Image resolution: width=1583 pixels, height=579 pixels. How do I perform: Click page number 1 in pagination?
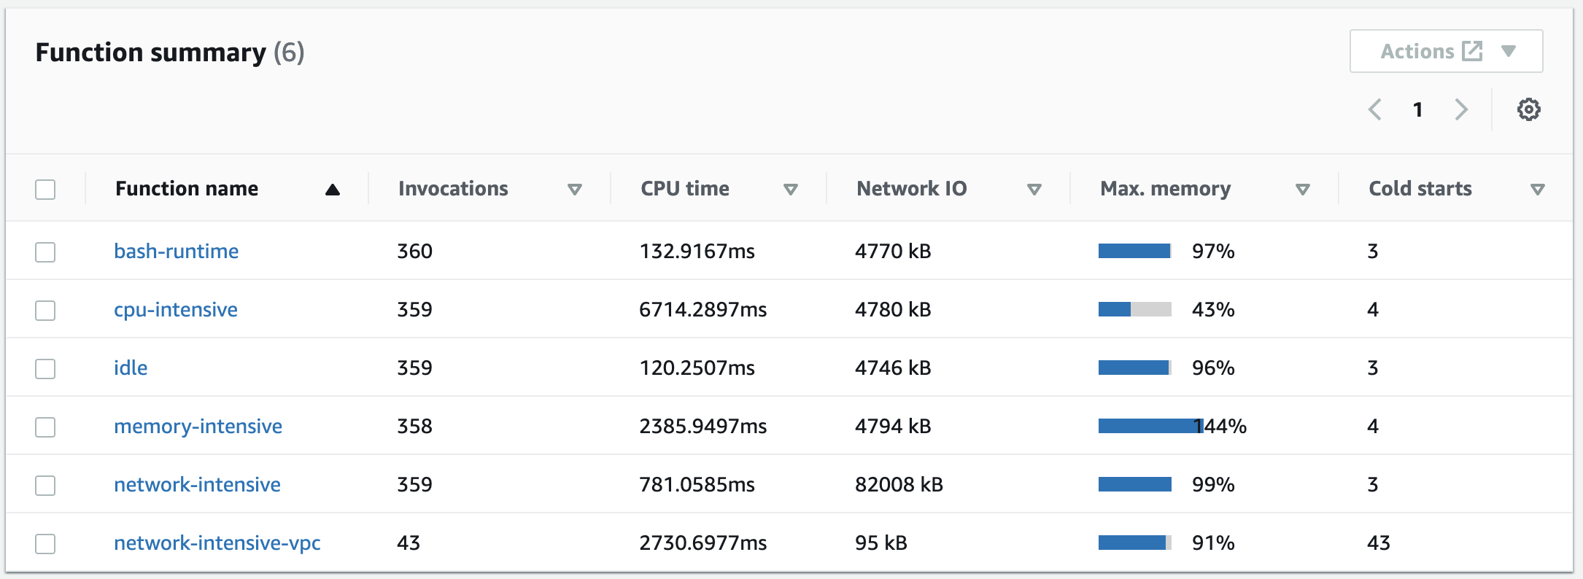[1417, 109]
